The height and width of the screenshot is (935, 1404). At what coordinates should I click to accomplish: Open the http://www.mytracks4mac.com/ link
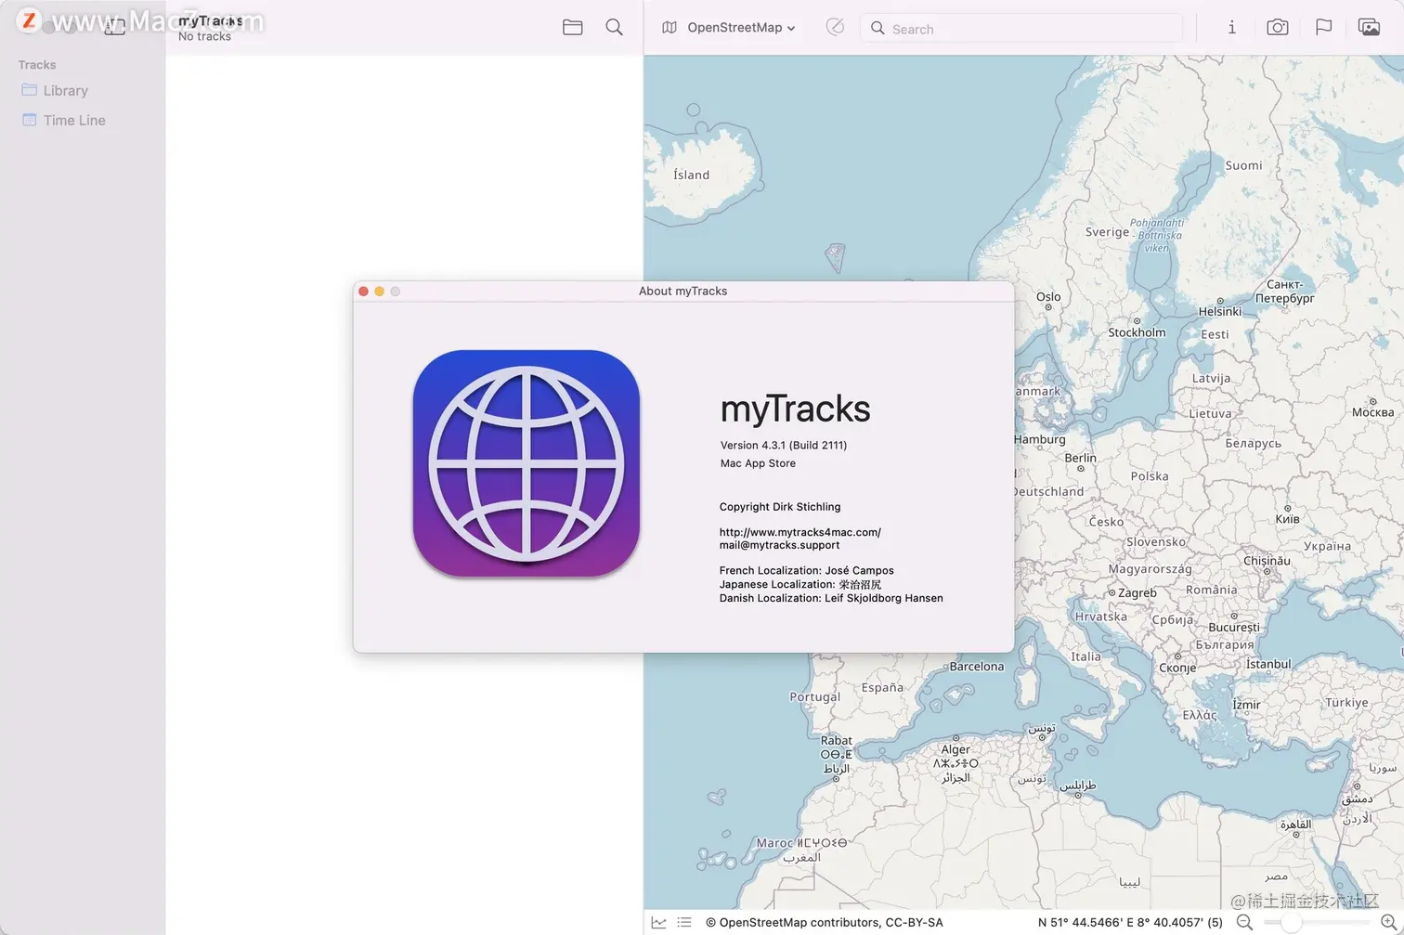click(800, 532)
